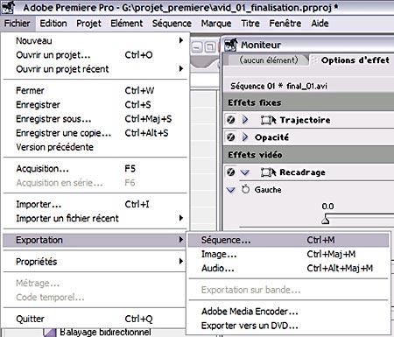Expand the Trajectoire effect triangle
The width and height of the screenshot is (394, 337).
tap(245, 120)
